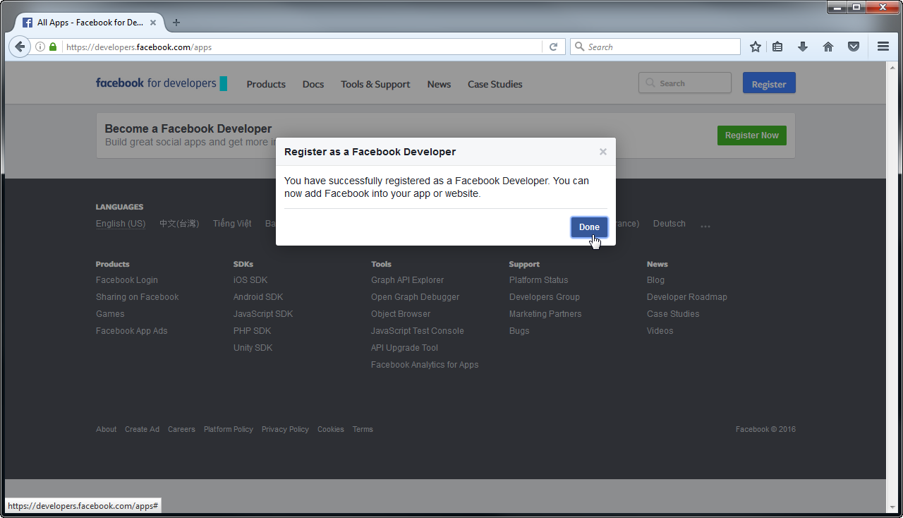Open the iOS SDK link
This screenshot has width=903, height=518.
click(x=250, y=280)
